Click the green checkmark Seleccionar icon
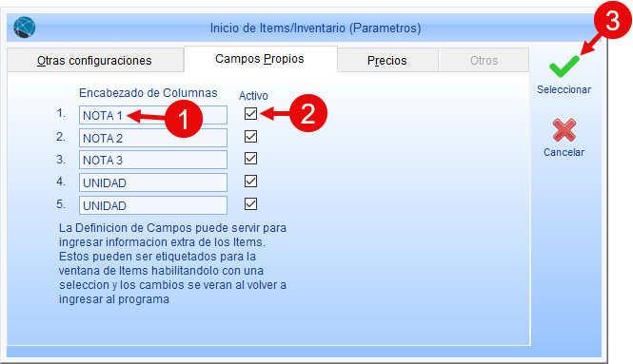633x364 pixels. (x=564, y=67)
